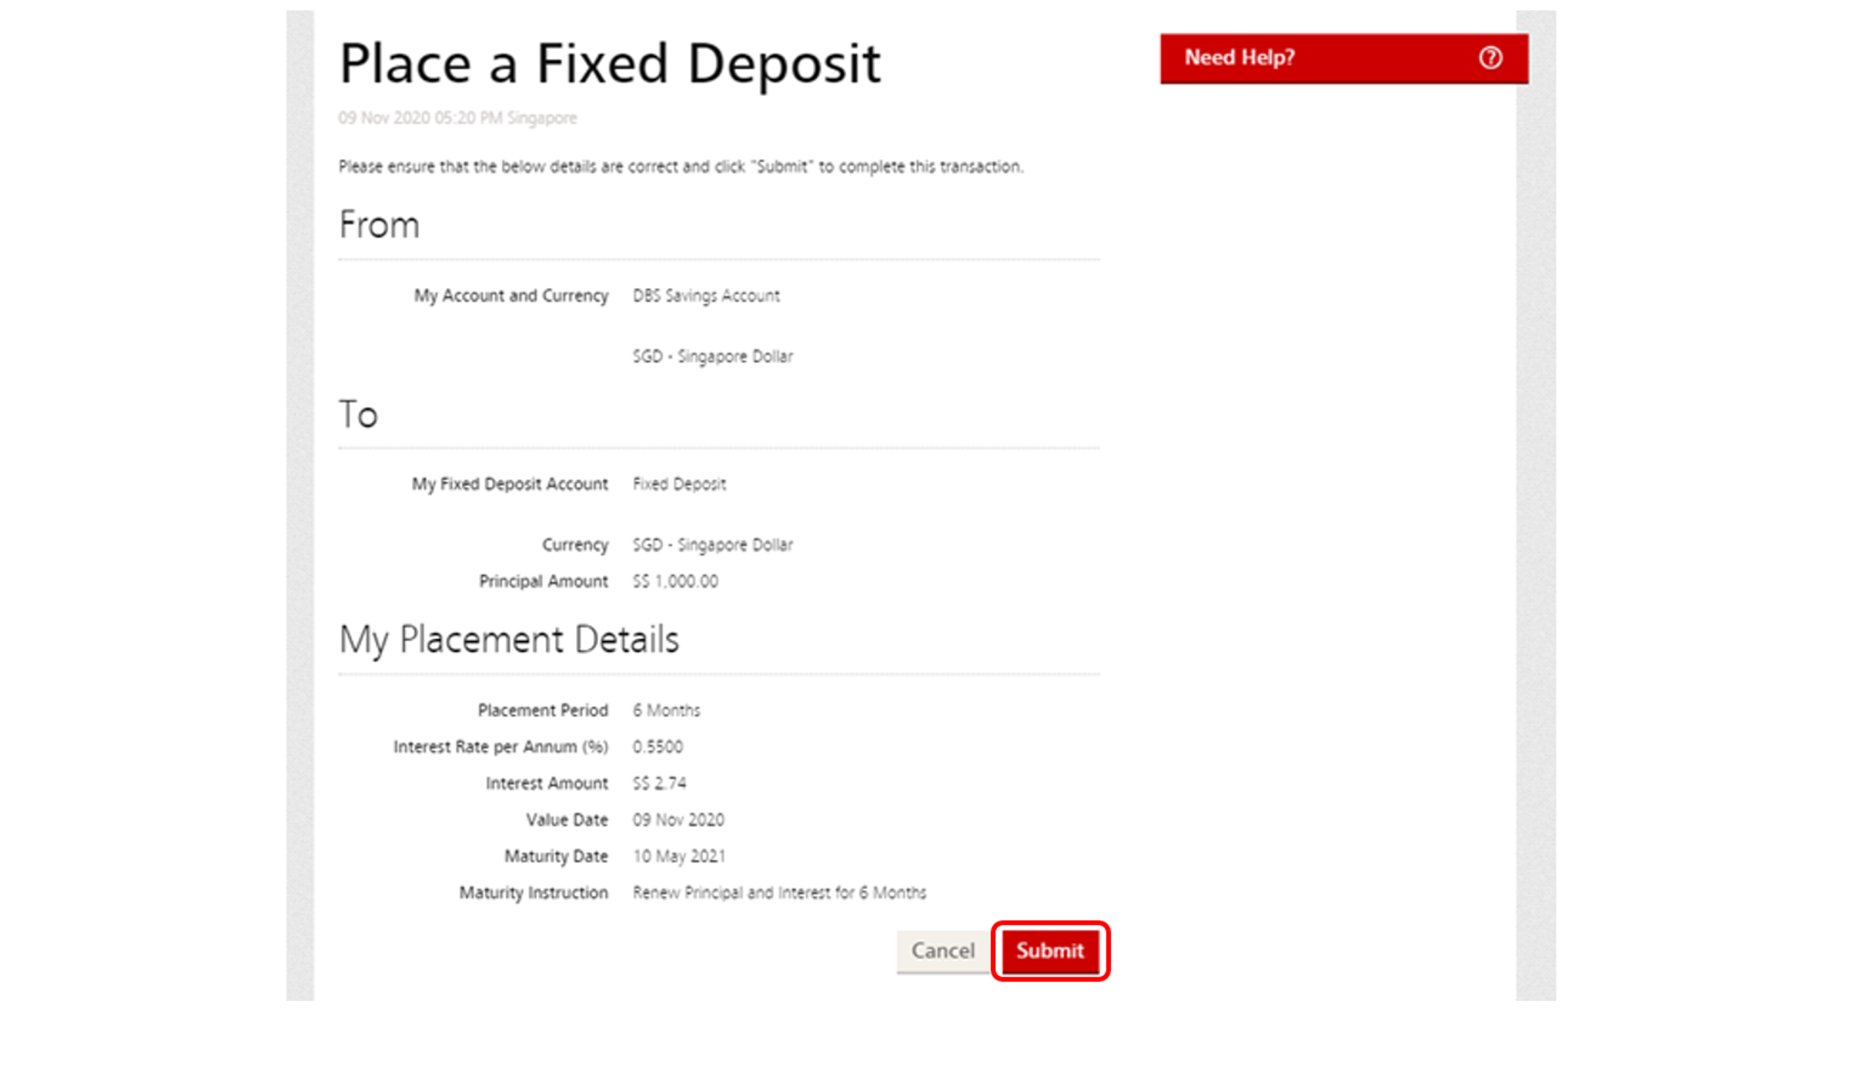Click the 'Placement Period' label
The height and width of the screenshot is (1069, 1856).
click(543, 711)
